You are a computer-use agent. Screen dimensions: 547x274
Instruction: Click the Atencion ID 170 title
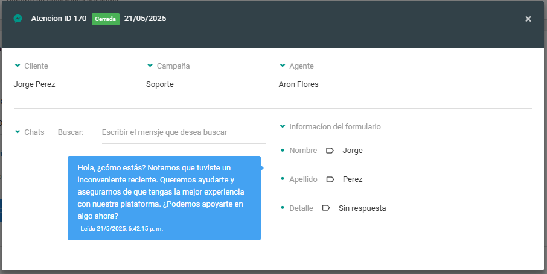click(59, 19)
